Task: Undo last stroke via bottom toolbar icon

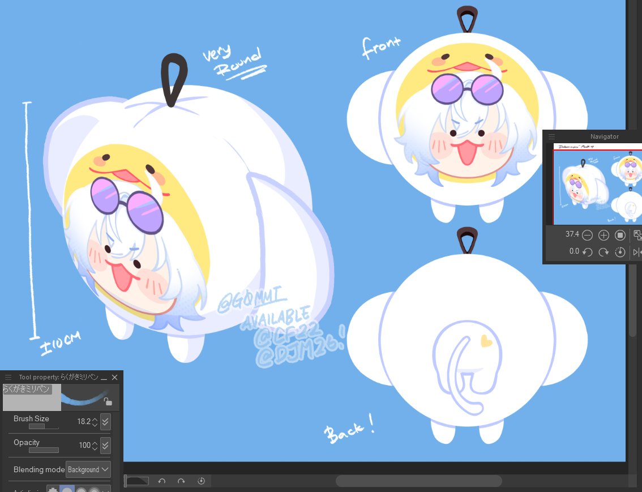Action: (x=162, y=481)
